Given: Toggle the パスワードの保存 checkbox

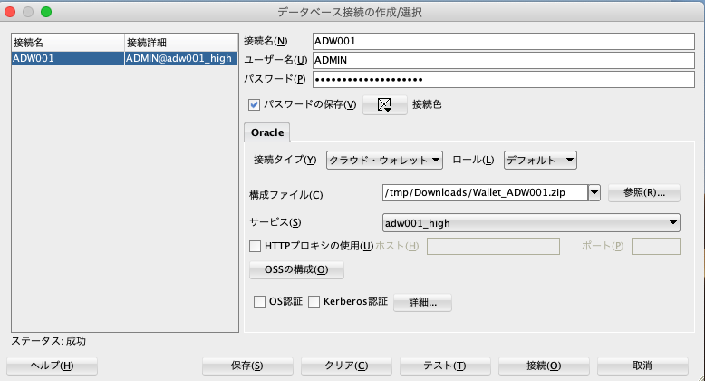Looking at the screenshot, I should click(255, 104).
